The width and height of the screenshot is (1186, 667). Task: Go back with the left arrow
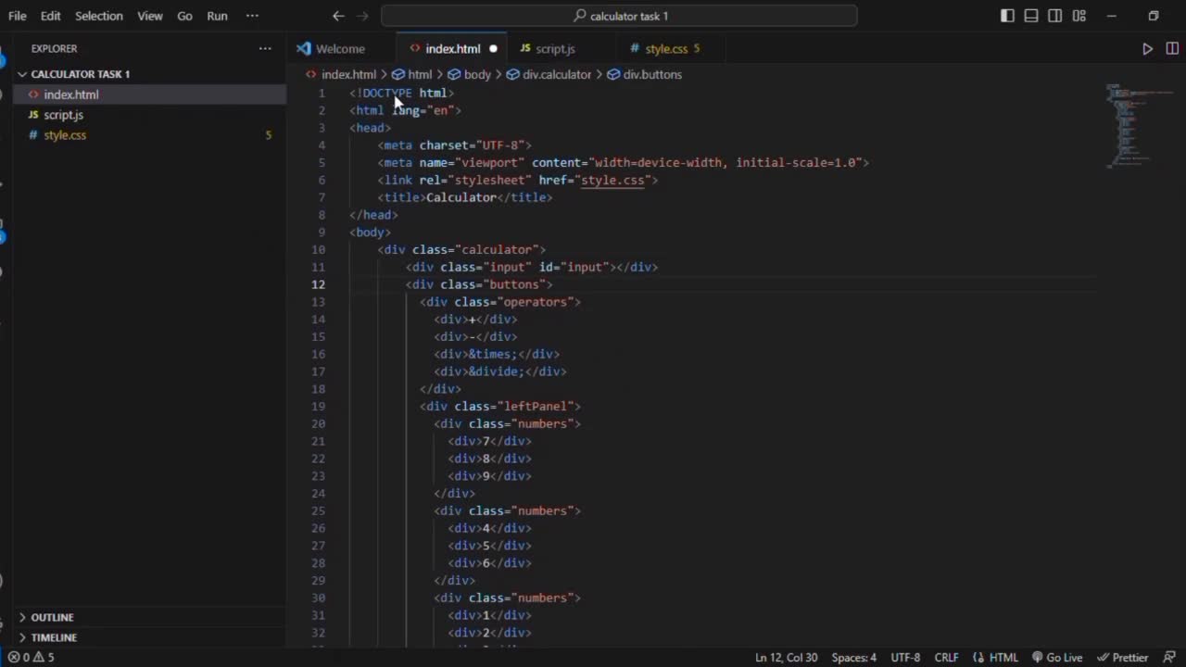(338, 16)
